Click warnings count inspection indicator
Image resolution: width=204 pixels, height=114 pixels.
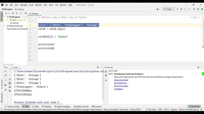click(191, 17)
